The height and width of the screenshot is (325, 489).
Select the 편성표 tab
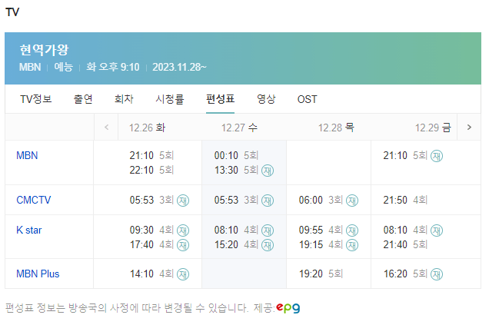coord(220,99)
